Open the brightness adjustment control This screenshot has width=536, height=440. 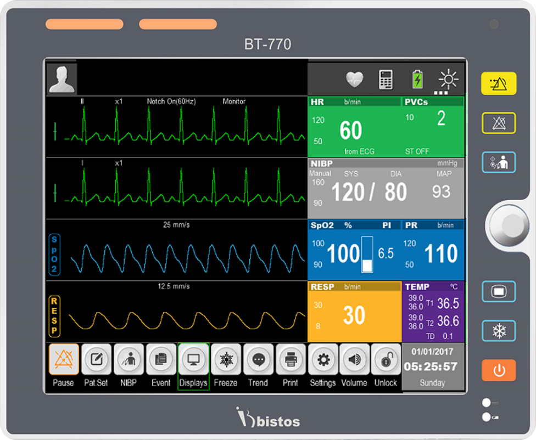point(448,79)
